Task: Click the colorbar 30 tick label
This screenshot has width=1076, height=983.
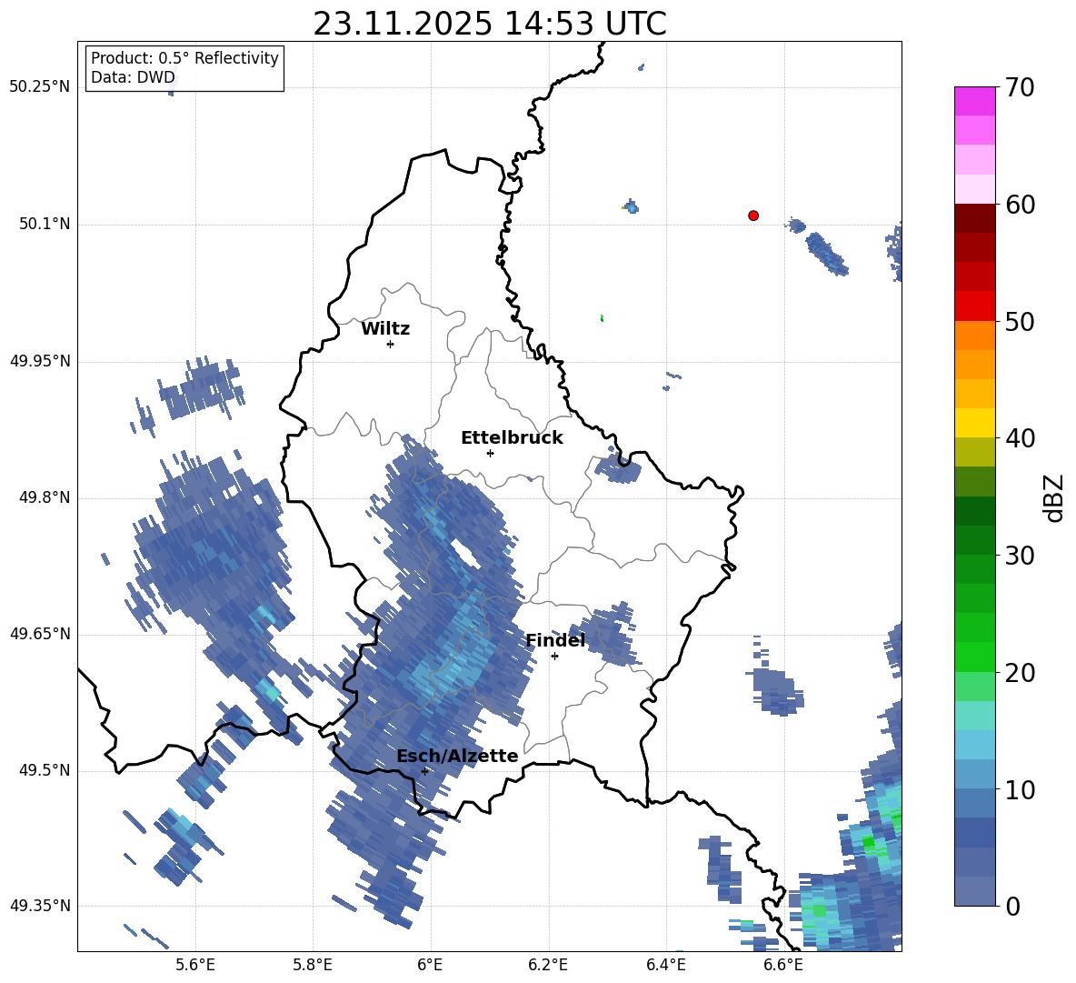Action: click(x=1020, y=556)
